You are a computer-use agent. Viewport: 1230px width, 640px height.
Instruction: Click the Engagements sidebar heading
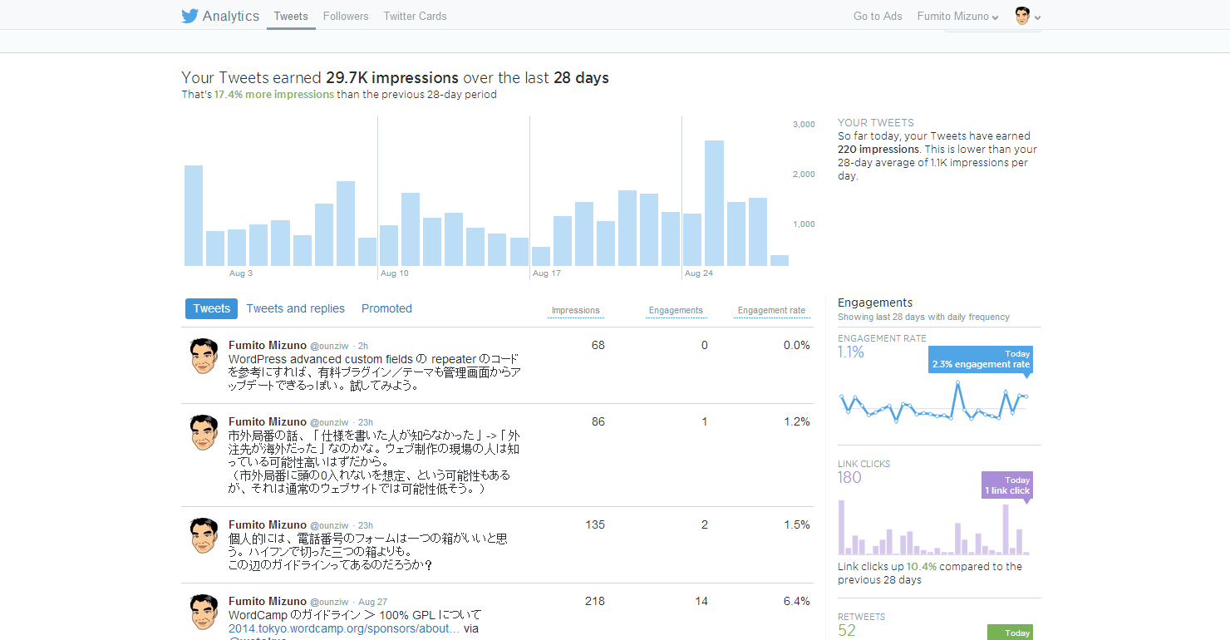875,303
